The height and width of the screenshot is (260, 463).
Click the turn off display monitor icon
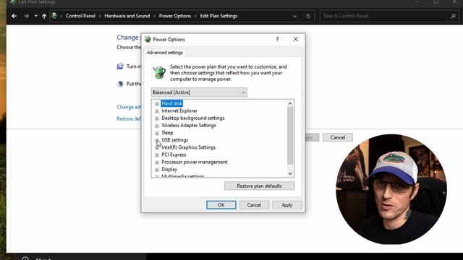click(x=120, y=66)
